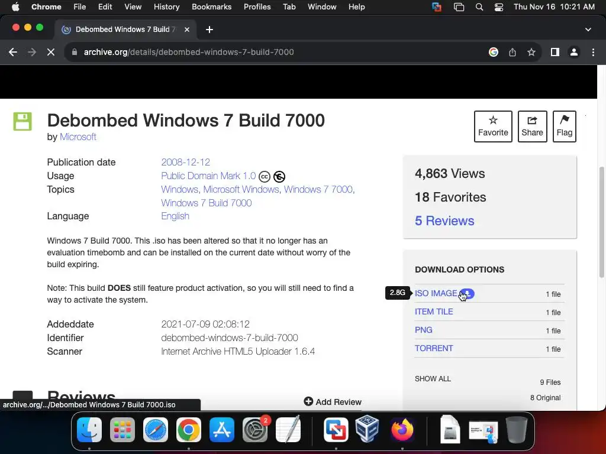The height and width of the screenshot is (454, 606).
Task: Click the remote desktop icon in the menu bar
Action: coord(437,7)
